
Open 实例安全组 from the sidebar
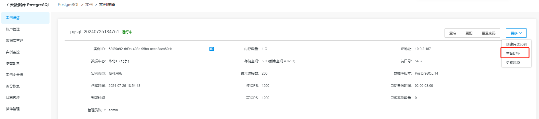[15, 75]
